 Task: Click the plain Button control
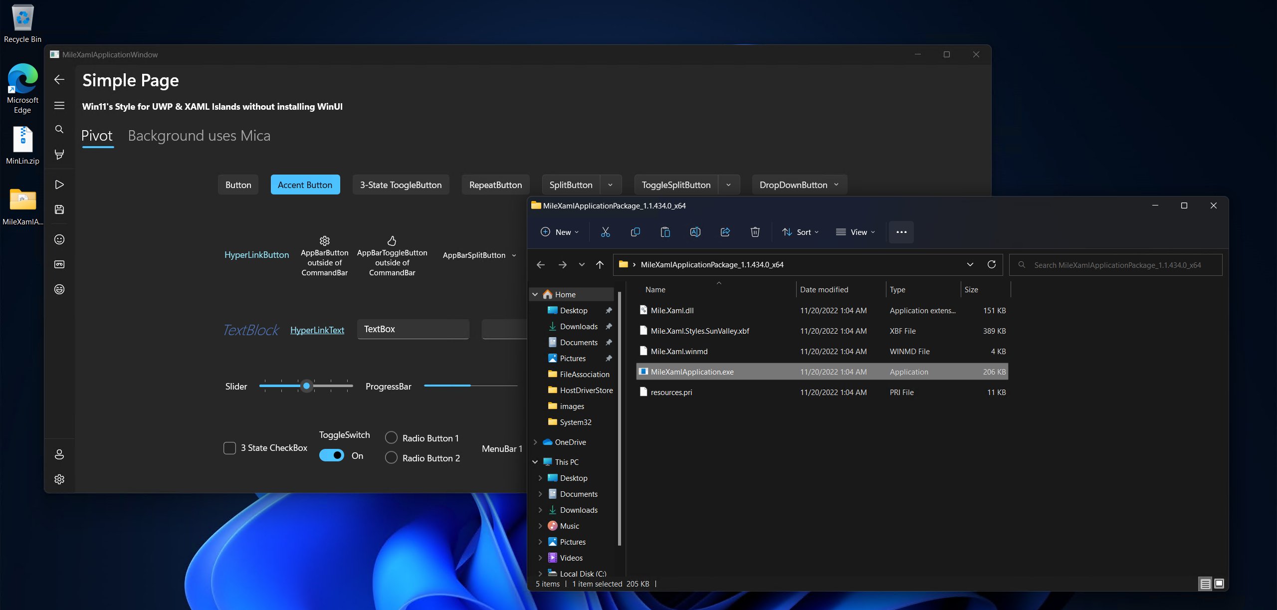click(x=238, y=185)
